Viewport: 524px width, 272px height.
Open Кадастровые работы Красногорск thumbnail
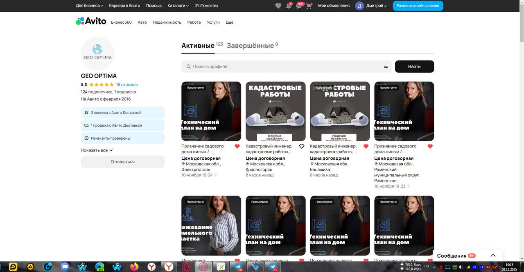point(276,111)
